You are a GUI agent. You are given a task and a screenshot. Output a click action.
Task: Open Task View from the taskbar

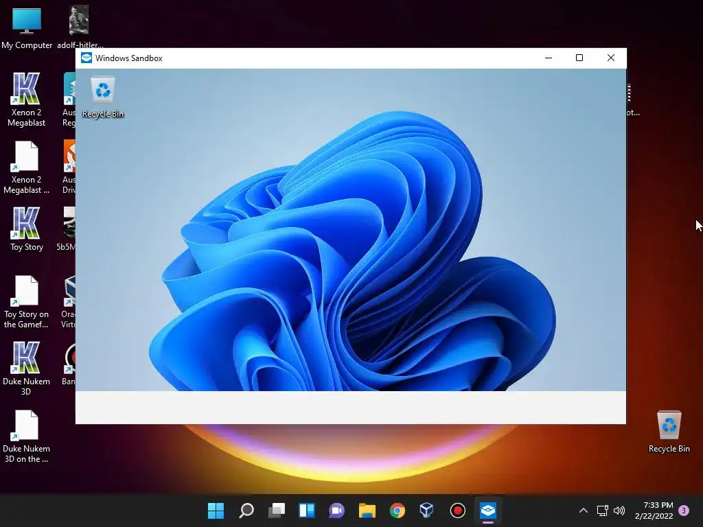click(277, 511)
